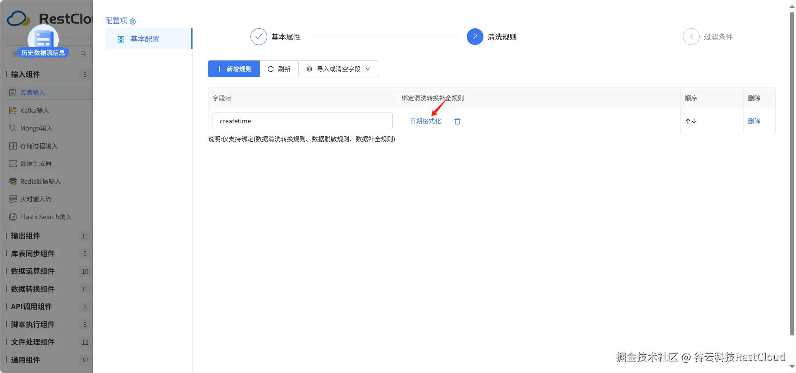Viewport: 796px width, 373px height.
Task: Click the scrollbar up arrow
Action: (x=792, y=6)
